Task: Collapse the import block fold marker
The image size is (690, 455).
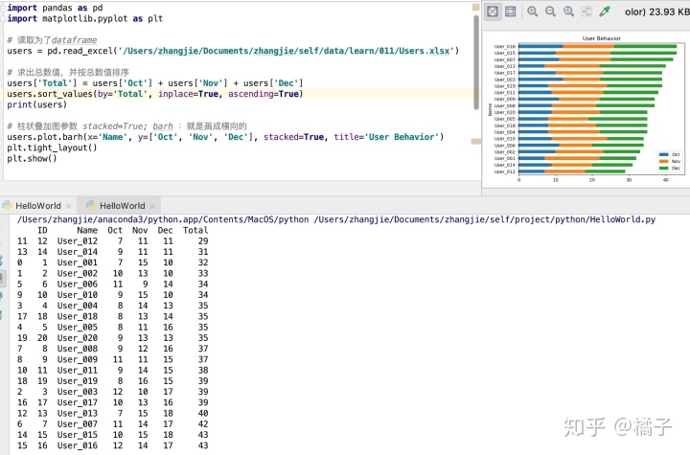Action: pos(3,8)
